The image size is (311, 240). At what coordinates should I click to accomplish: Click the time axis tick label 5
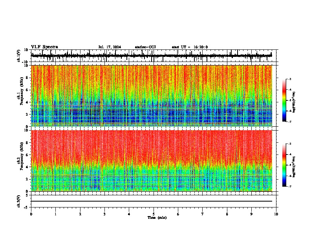coord(154,214)
